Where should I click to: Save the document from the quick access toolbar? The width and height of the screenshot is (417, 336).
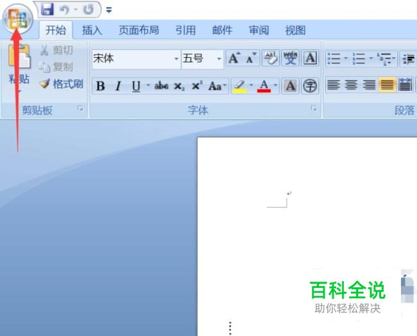click(x=47, y=10)
